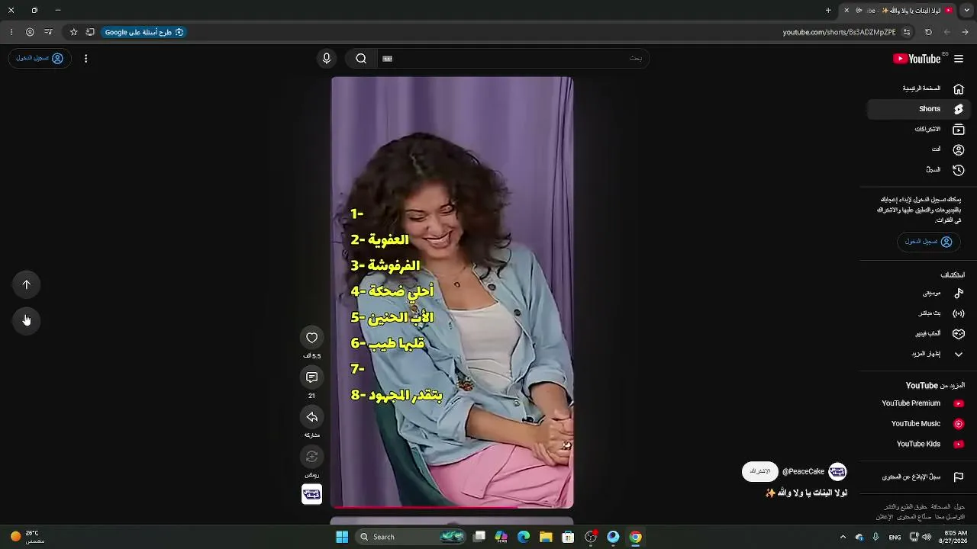This screenshot has height=549, width=977.
Task: Open File Explorer from the taskbar
Action: (546, 537)
